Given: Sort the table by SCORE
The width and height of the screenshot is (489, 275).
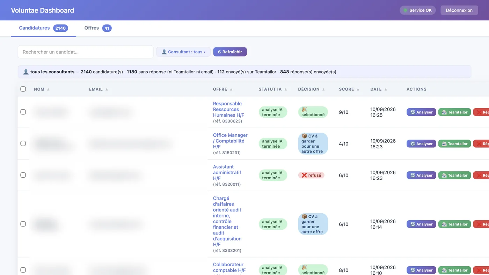Looking at the screenshot, I should pyautogui.click(x=349, y=89).
